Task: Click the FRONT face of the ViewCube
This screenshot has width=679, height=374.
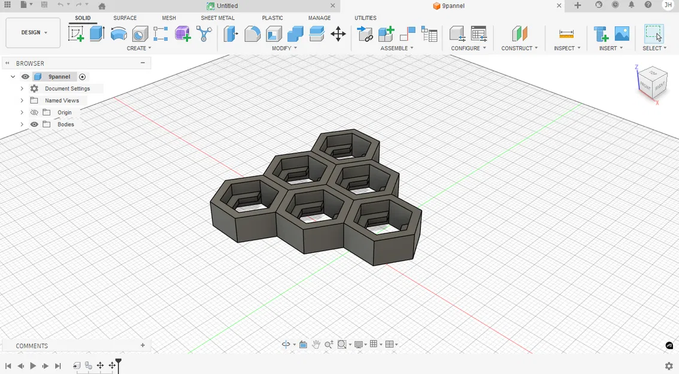Action: click(x=647, y=87)
